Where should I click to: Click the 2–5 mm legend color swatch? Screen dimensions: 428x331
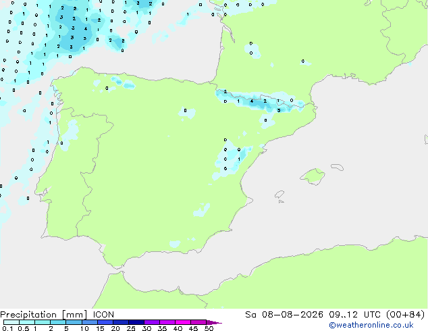(x=58, y=322)
